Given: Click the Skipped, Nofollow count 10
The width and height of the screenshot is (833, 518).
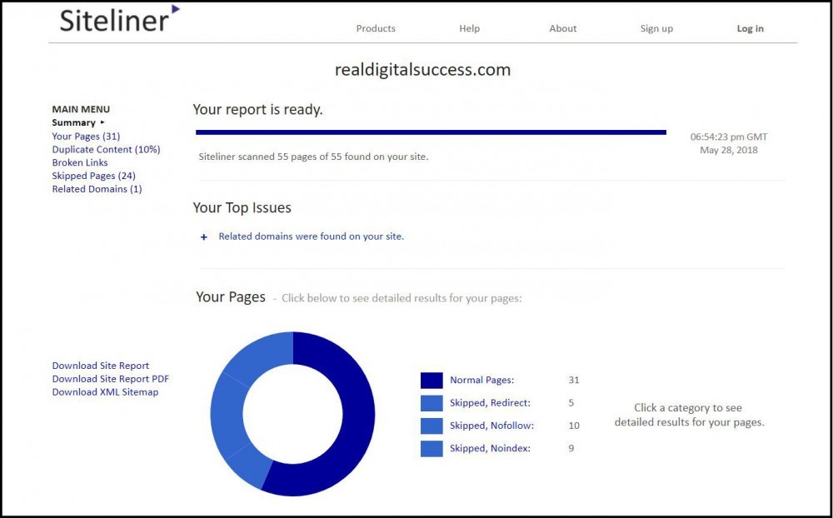Looking at the screenshot, I should point(574,426).
